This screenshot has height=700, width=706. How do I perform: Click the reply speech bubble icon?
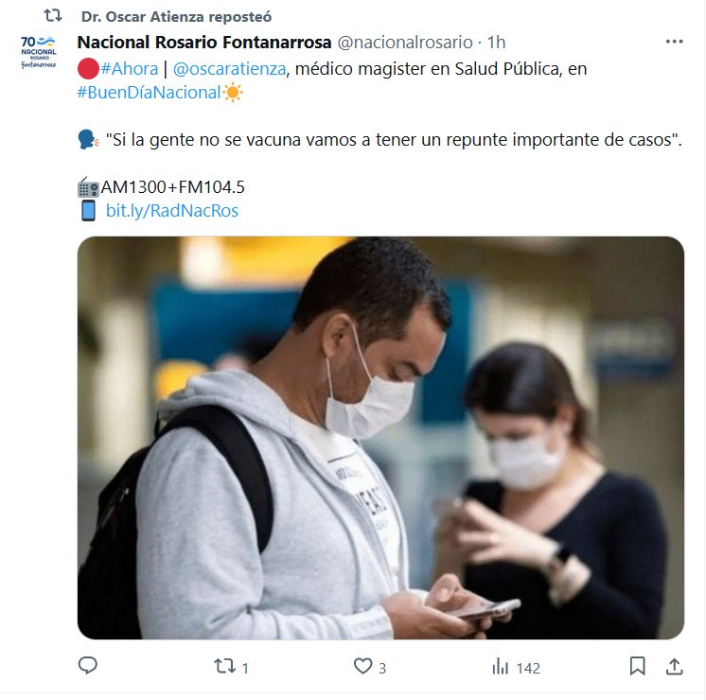(x=87, y=665)
